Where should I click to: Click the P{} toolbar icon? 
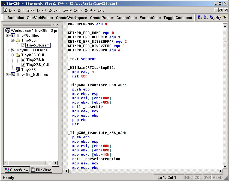[206, 18]
